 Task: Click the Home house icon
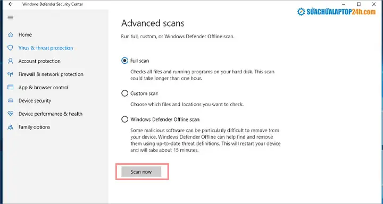click(10, 35)
